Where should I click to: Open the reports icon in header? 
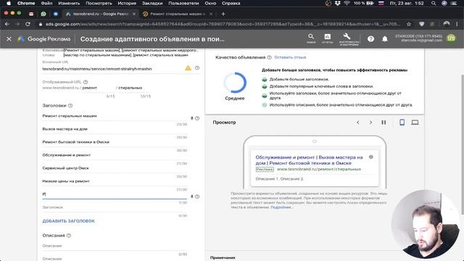[x=327, y=38]
